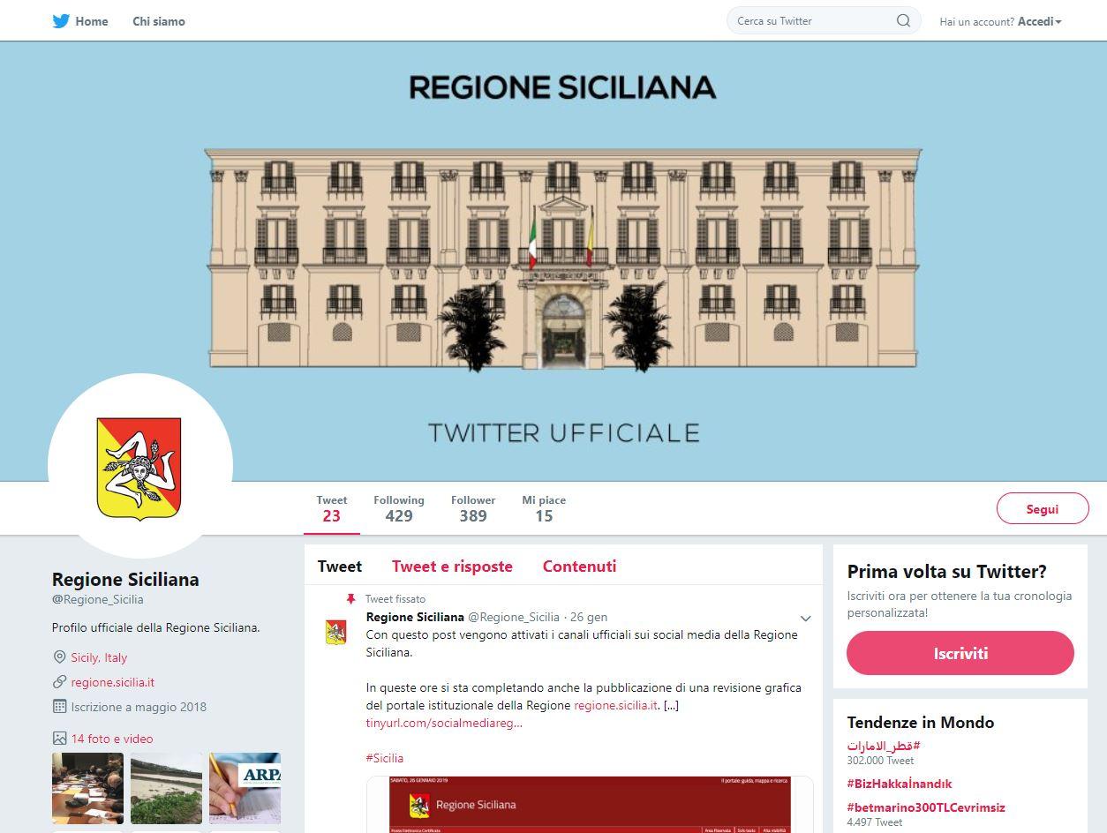Viewport: 1107px width, 833px height.
Task: Click the Iscriviti sign-up button
Action: click(960, 654)
